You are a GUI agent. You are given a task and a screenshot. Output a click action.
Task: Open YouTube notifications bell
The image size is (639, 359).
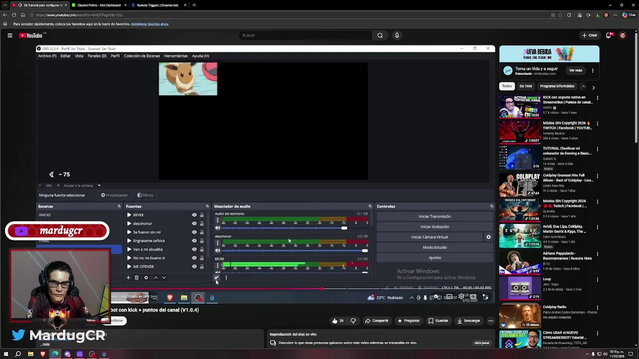(x=609, y=35)
